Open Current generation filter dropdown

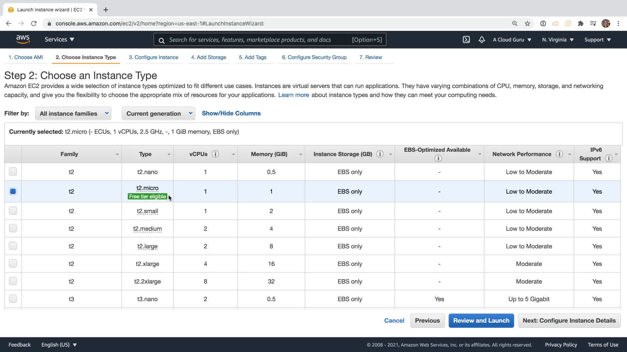click(158, 113)
